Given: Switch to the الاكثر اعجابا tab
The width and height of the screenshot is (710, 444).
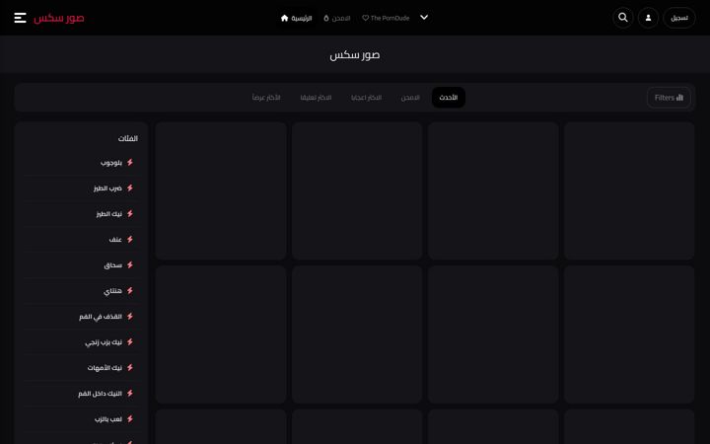Looking at the screenshot, I should tap(366, 98).
